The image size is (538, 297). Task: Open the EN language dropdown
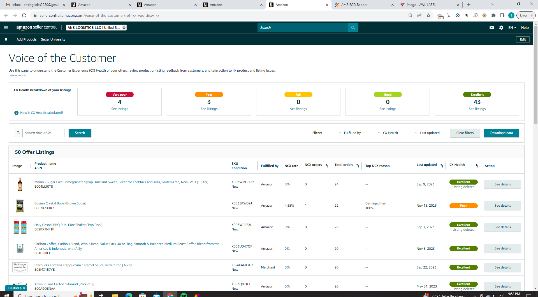[x=512, y=28]
